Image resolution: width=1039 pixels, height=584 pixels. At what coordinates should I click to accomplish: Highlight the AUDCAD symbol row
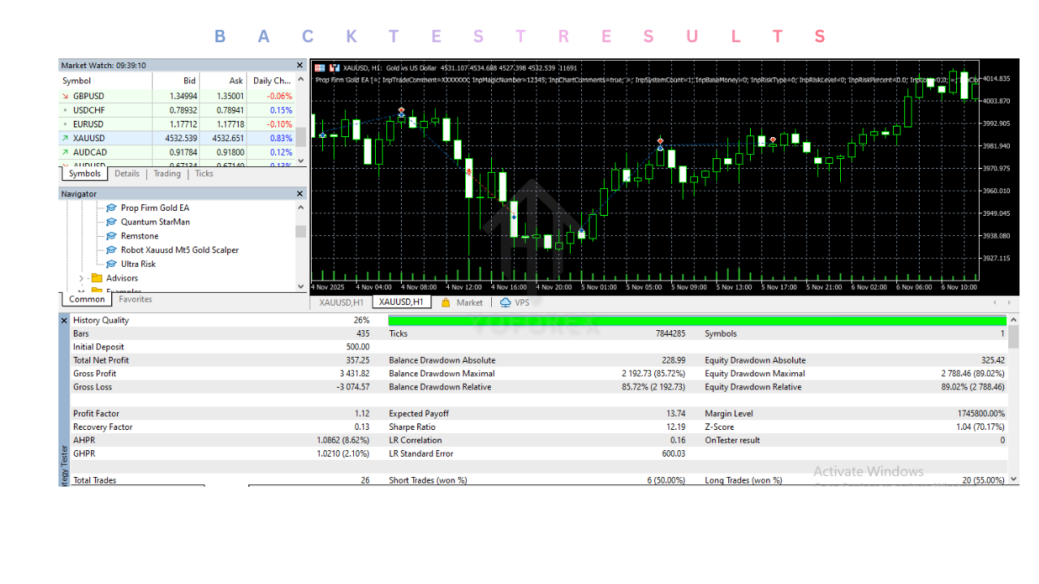point(122,152)
